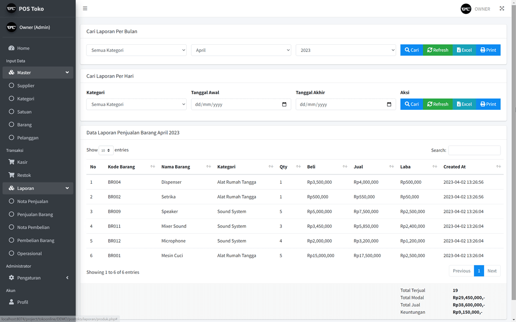Image resolution: width=516 pixels, height=322 pixels.
Task: Click the Cari search icon button in per-bulan section
Action: click(406, 50)
